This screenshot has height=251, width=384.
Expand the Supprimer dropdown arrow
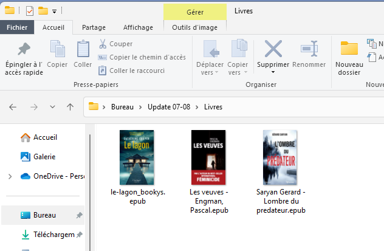click(x=273, y=72)
